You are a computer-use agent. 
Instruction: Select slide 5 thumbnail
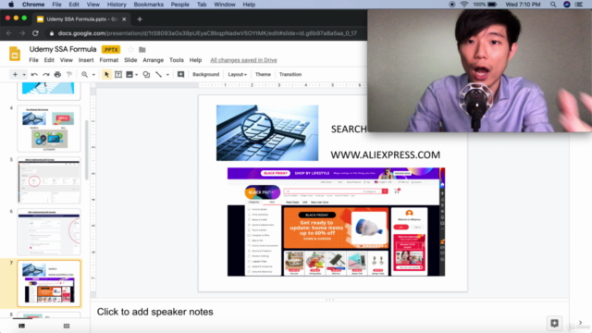[x=49, y=180]
